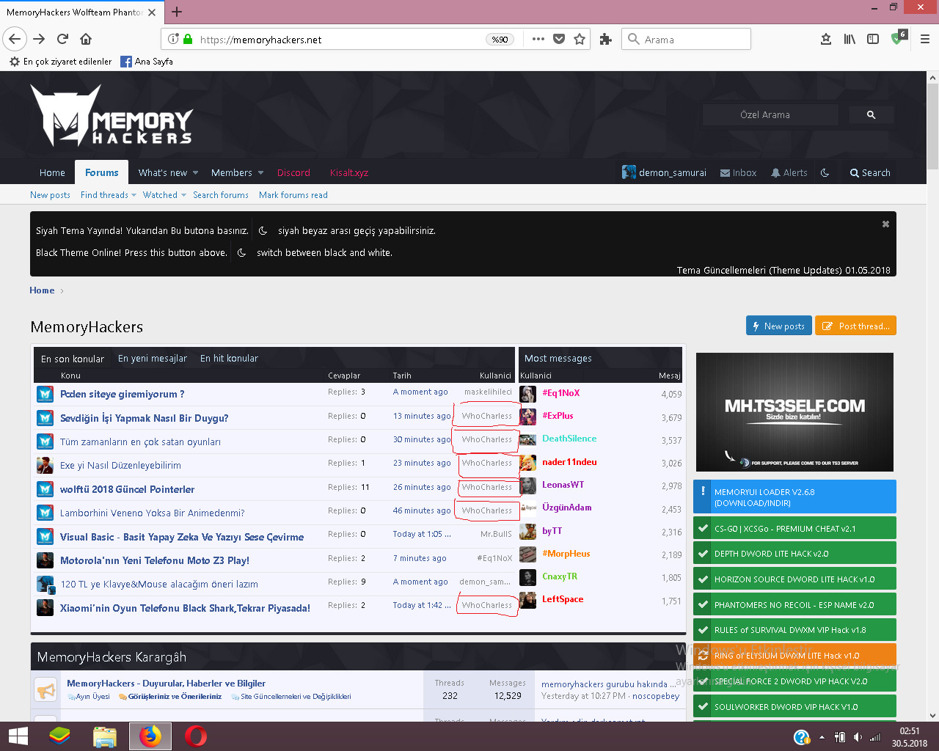Click the Özel Arama search field

[x=770, y=114]
